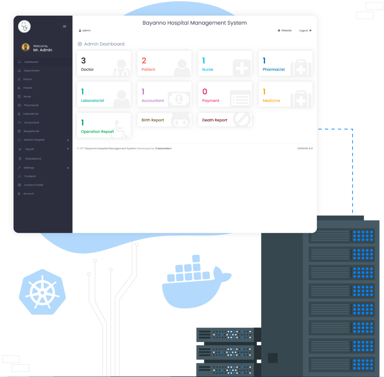Click the Logout link
Image resolution: width=384 pixels, height=377 pixels.
coord(305,30)
